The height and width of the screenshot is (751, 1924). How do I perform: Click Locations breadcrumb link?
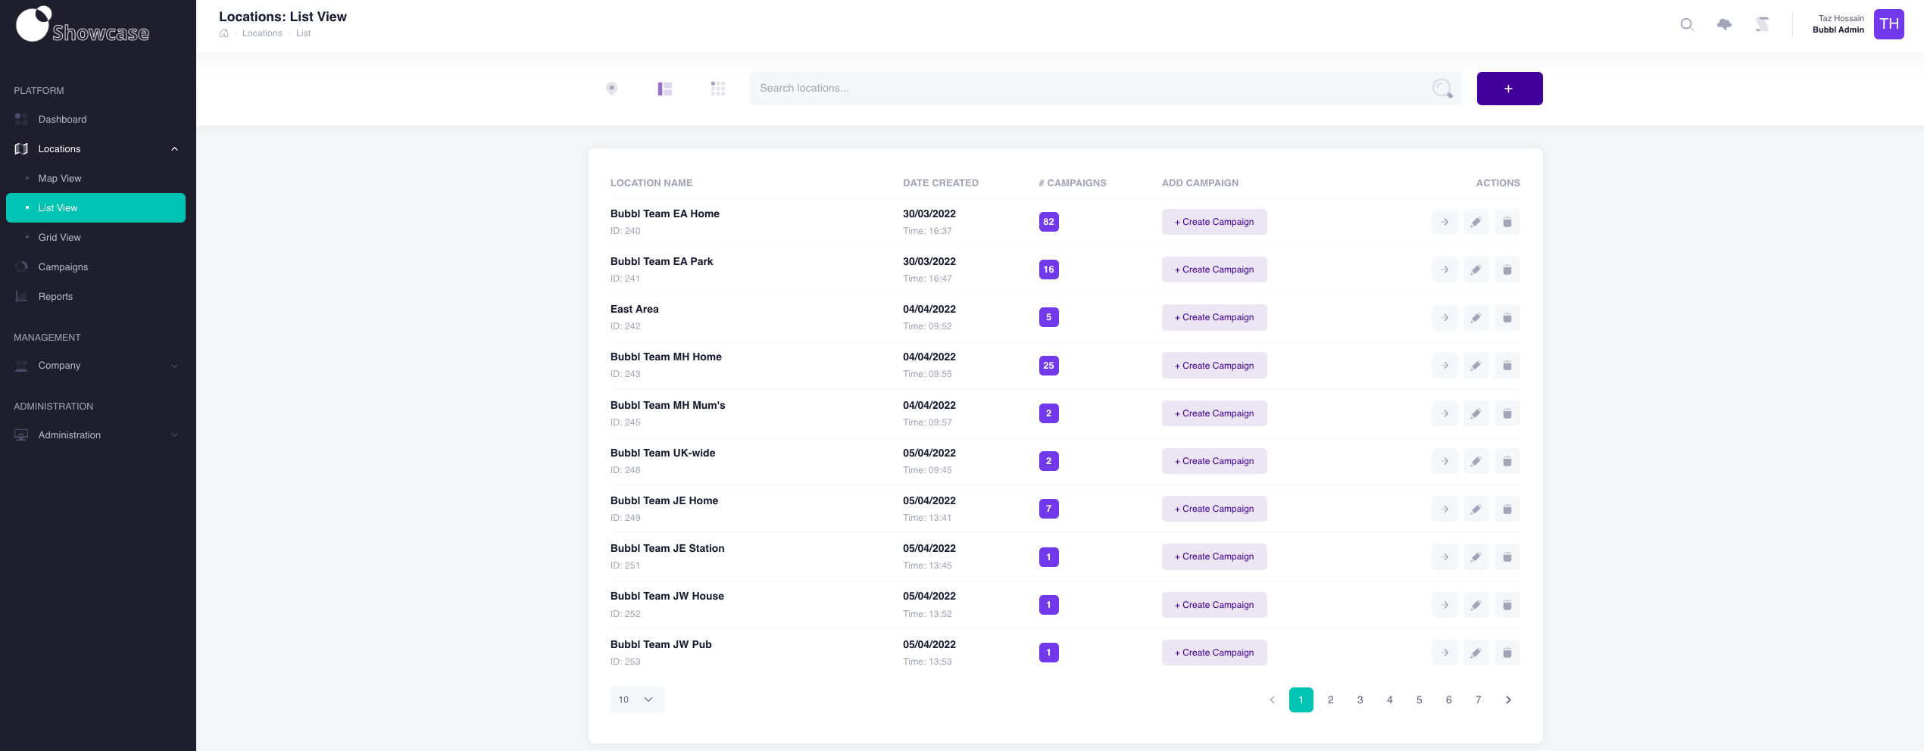pos(262,33)
